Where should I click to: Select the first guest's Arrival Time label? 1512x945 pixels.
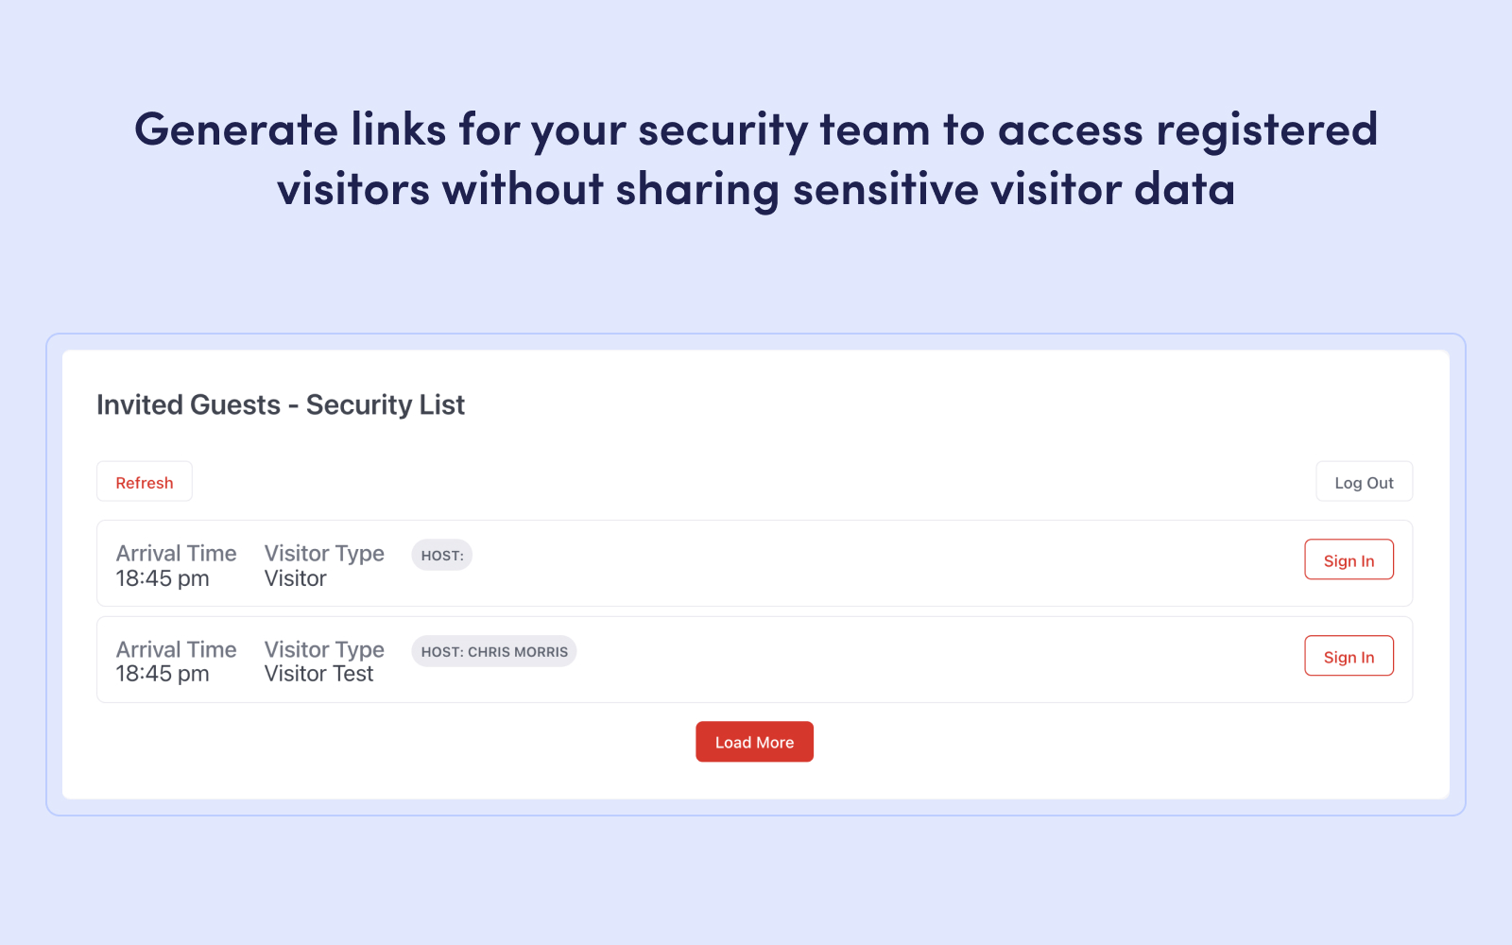(x=176, y=553)
